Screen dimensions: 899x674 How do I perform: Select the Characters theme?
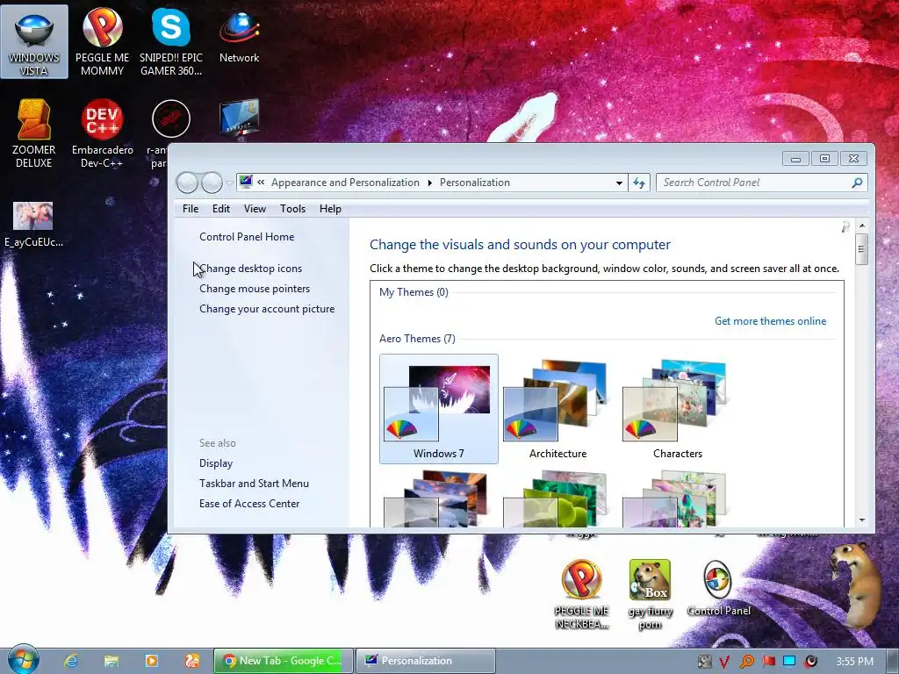point(677,409)
